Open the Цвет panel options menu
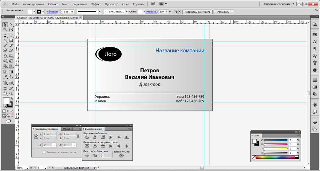This screenshot has height=171, width=320. 298,135
